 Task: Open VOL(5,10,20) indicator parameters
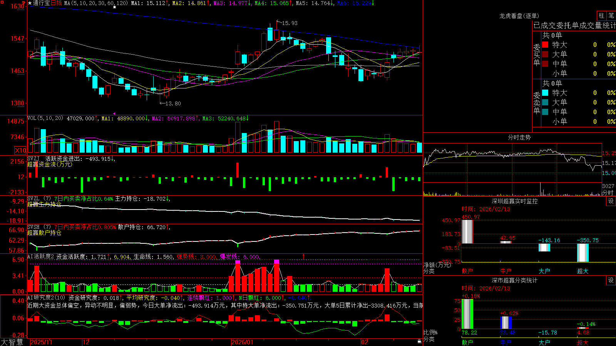[45, 118]
